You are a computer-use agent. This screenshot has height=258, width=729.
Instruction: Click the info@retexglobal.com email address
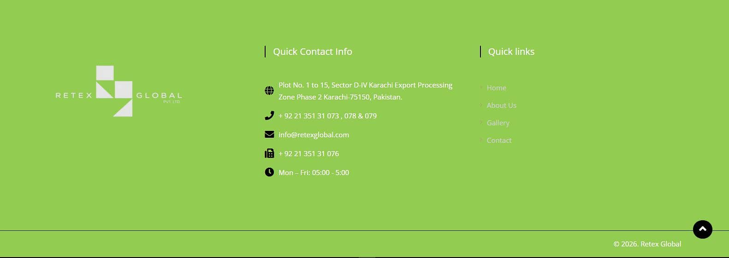[314, 135]
